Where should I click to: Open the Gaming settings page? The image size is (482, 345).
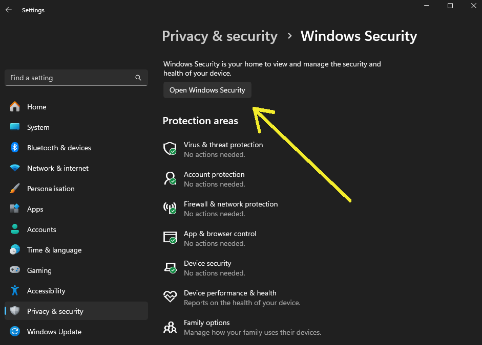39,270
